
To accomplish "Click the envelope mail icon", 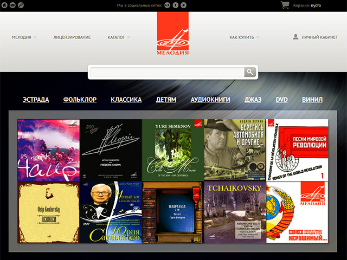I will point(12,5).
